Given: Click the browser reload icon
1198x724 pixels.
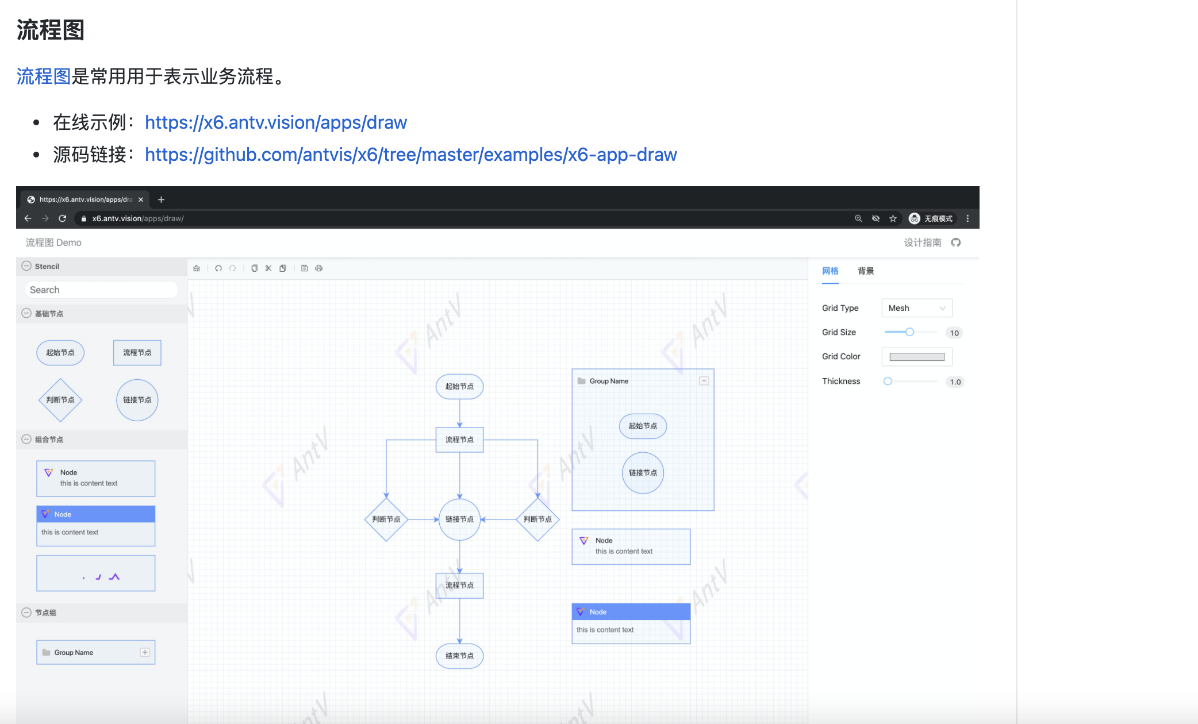Looking at the screenshot, I should coord(62,218).
